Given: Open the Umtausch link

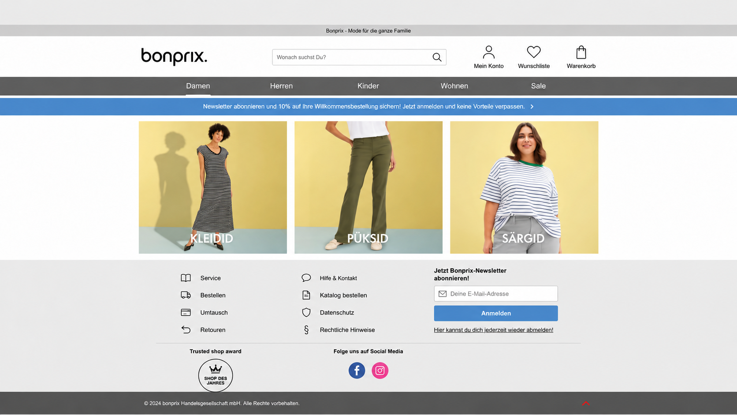Looking at the screenshot, I should click(214, 313).
